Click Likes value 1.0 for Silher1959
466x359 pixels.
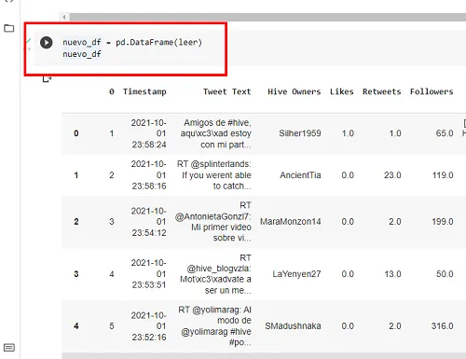click(348, 133)
